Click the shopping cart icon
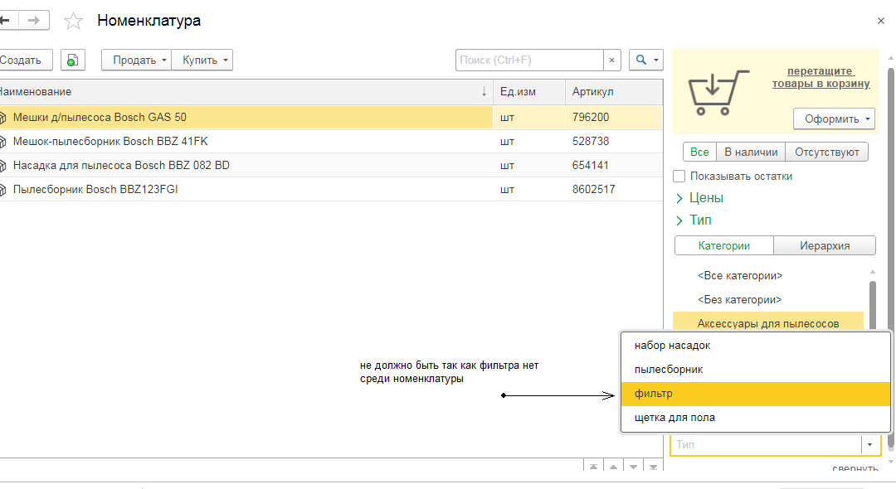The image size is (896, 489). coord(713,92)
